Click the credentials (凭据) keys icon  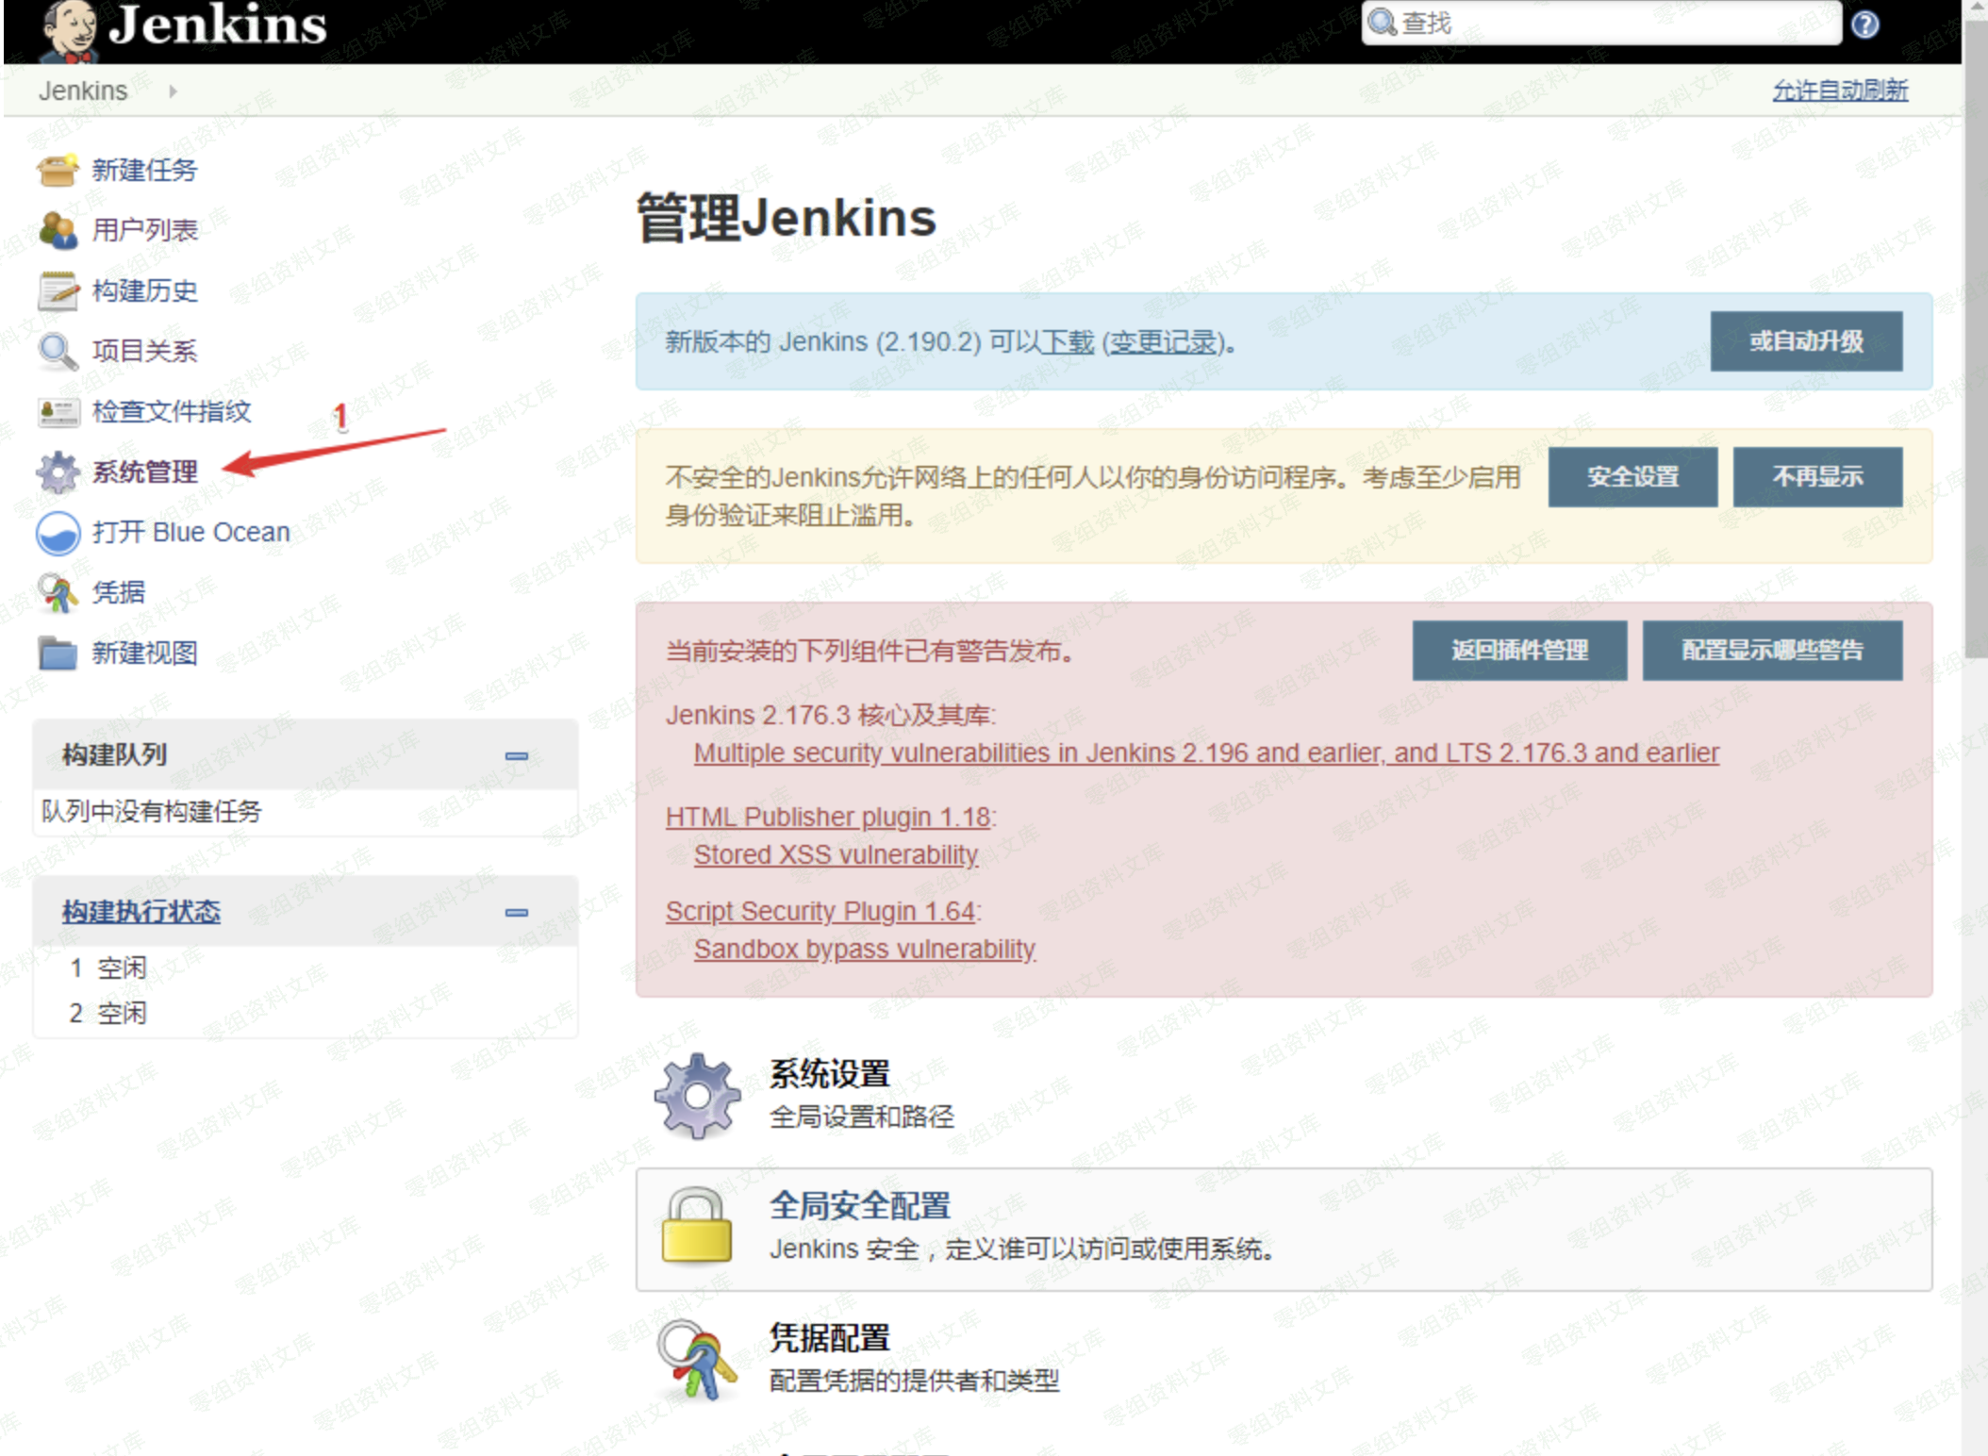point(58,593)
